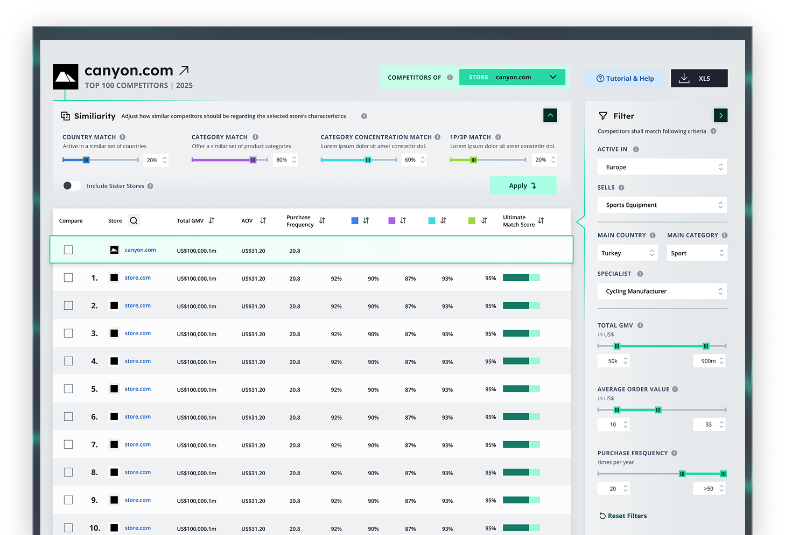Collapse the Similarity panel
Viewport: 785px width, 535px height.
coord(550,115)
